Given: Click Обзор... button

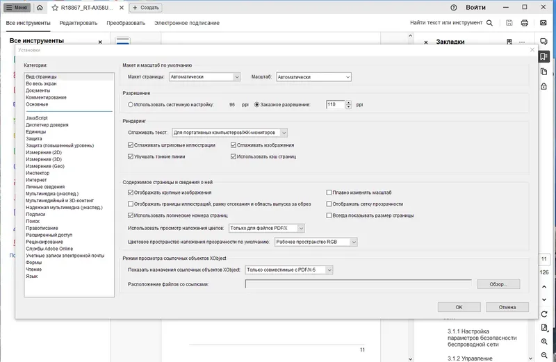Looking at the screenshot, I should [498, 284].
